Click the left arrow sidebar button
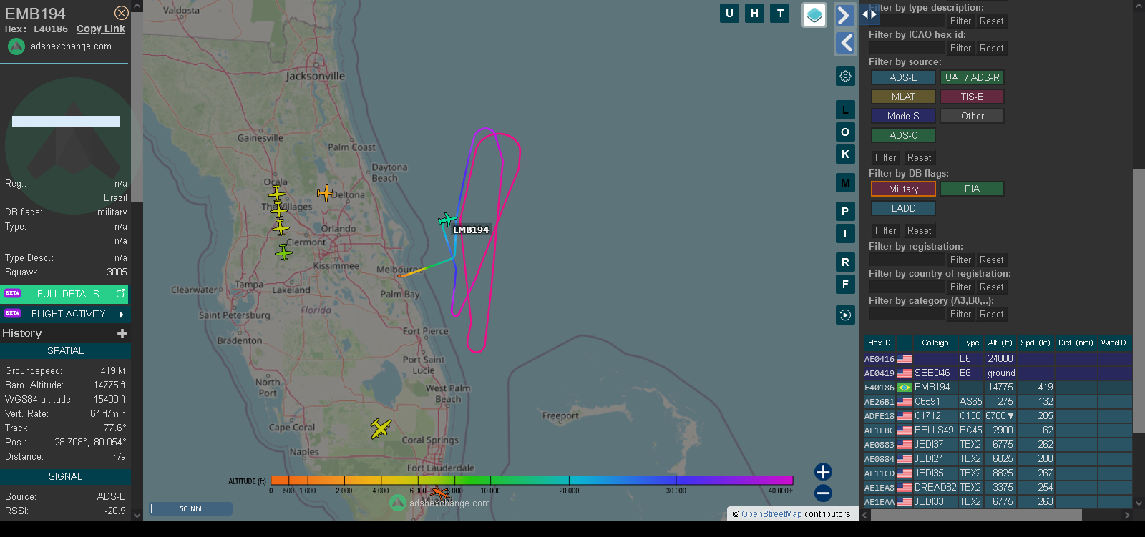1145x537 pixels. click(x=845, y=43)
